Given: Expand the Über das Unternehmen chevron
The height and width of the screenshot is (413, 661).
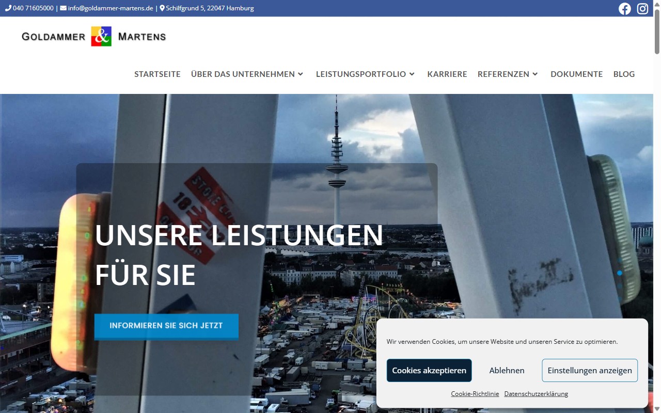Looking at the screenshot, I should (300, 74).
